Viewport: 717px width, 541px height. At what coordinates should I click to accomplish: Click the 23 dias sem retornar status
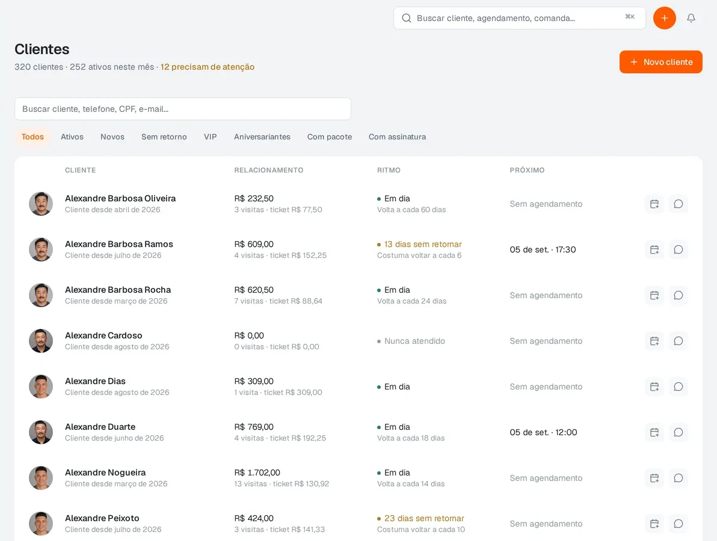(x=424, y=518)
